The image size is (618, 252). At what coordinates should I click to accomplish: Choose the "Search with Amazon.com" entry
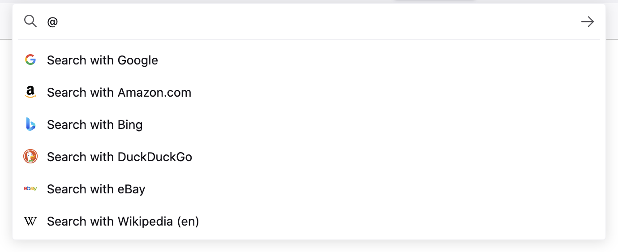tap(119, 92)
